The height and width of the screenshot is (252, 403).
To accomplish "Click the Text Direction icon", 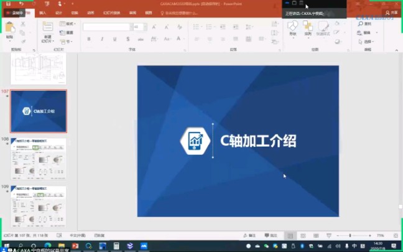I will [275, 24].
